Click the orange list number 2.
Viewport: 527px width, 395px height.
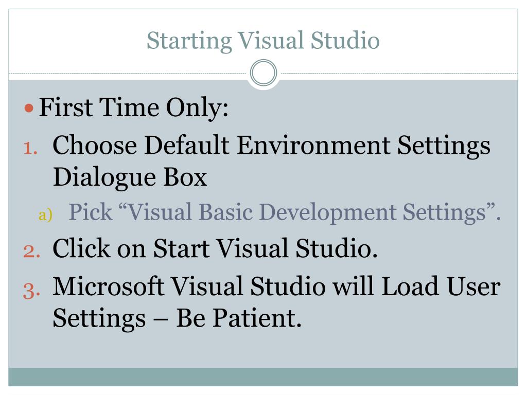click(31, 251)
